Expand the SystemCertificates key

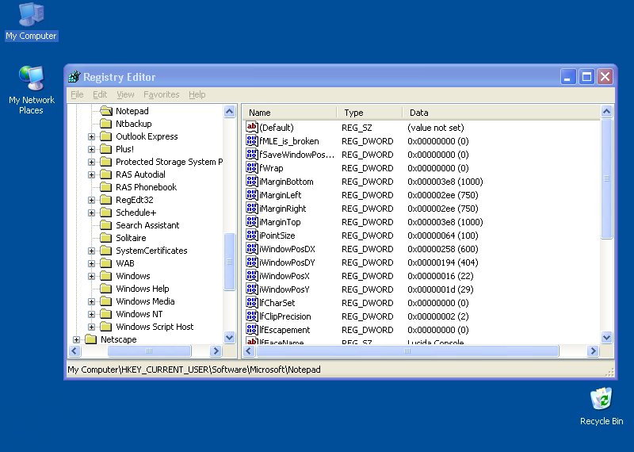(x=91, y=251)
